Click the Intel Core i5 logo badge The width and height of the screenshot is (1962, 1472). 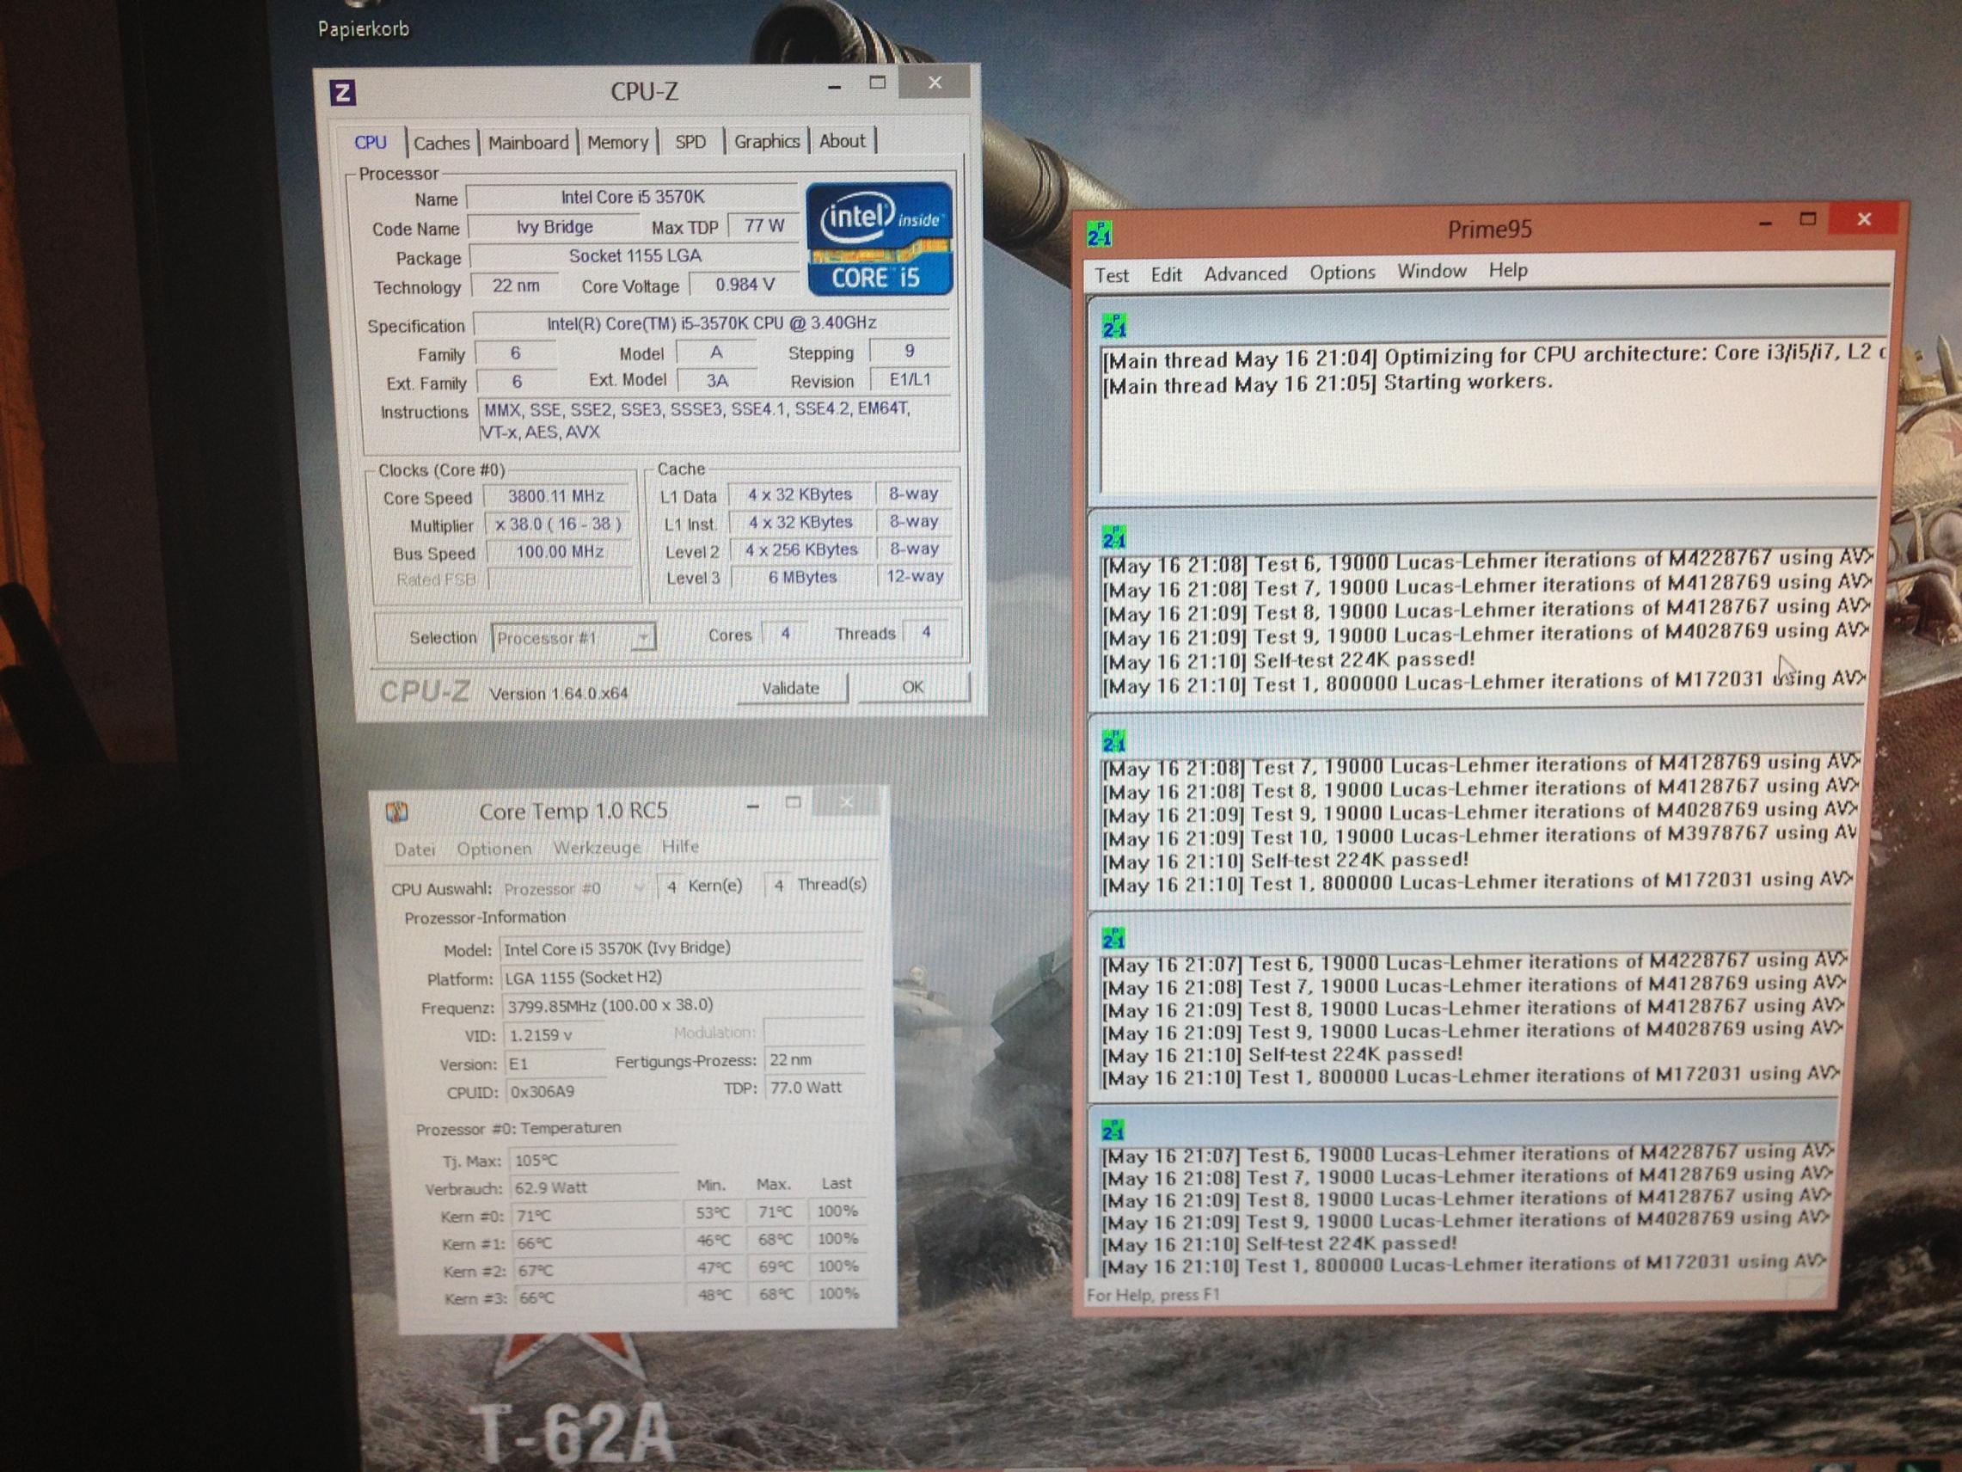click(879, 239)
